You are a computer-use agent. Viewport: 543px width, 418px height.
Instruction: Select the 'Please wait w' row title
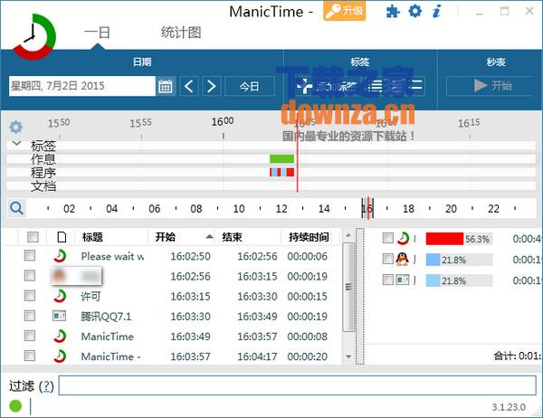[112, 256]
